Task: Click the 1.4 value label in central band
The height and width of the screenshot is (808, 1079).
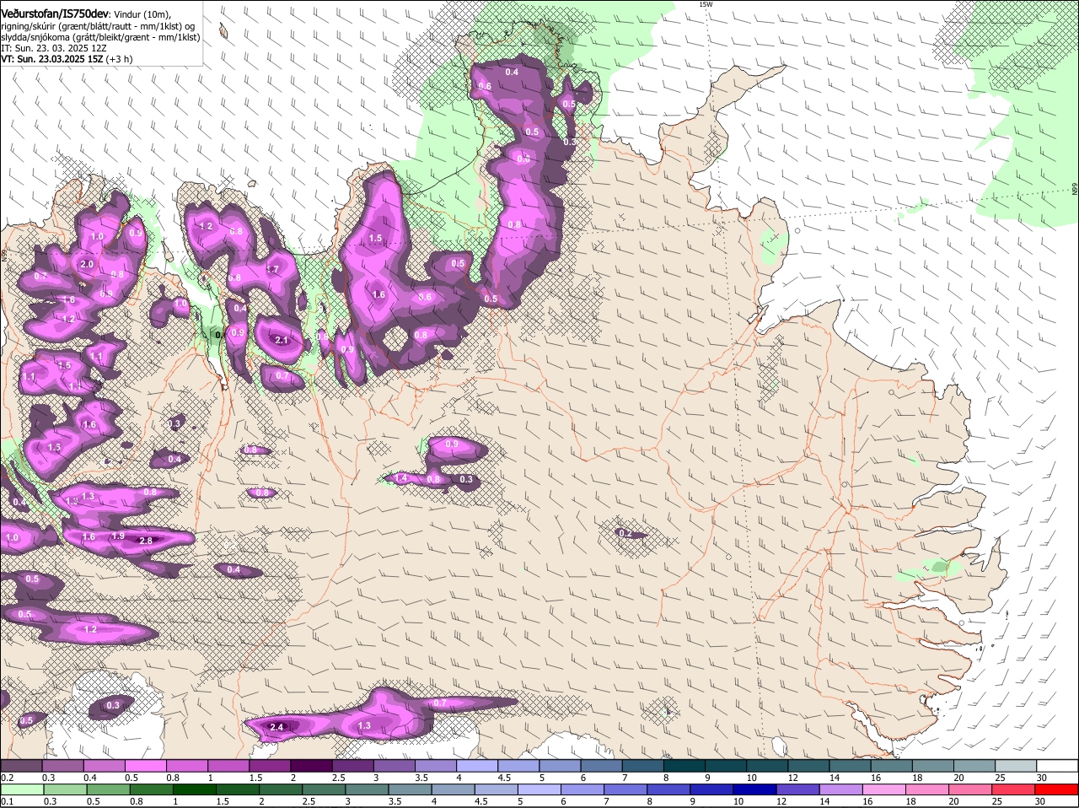Action: 401,478
